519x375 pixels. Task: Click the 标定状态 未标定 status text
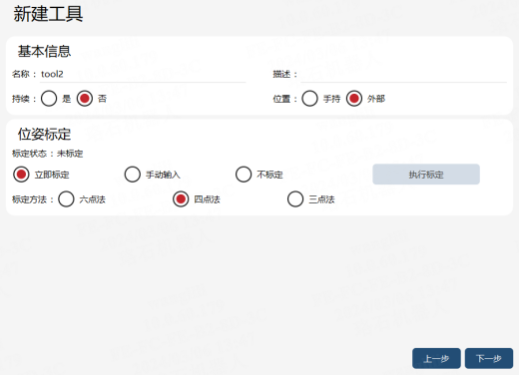tap(47, 154)
